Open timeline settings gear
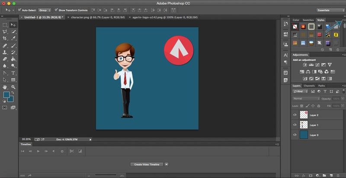 tap(62, 151)
